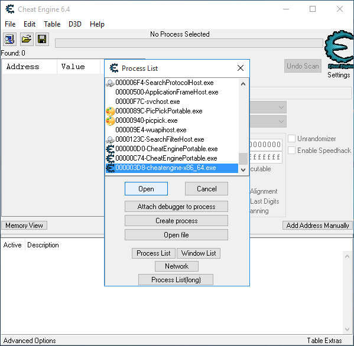Click the Undo Scan button
The image size is (354, 346).
(x=303, y=66)
